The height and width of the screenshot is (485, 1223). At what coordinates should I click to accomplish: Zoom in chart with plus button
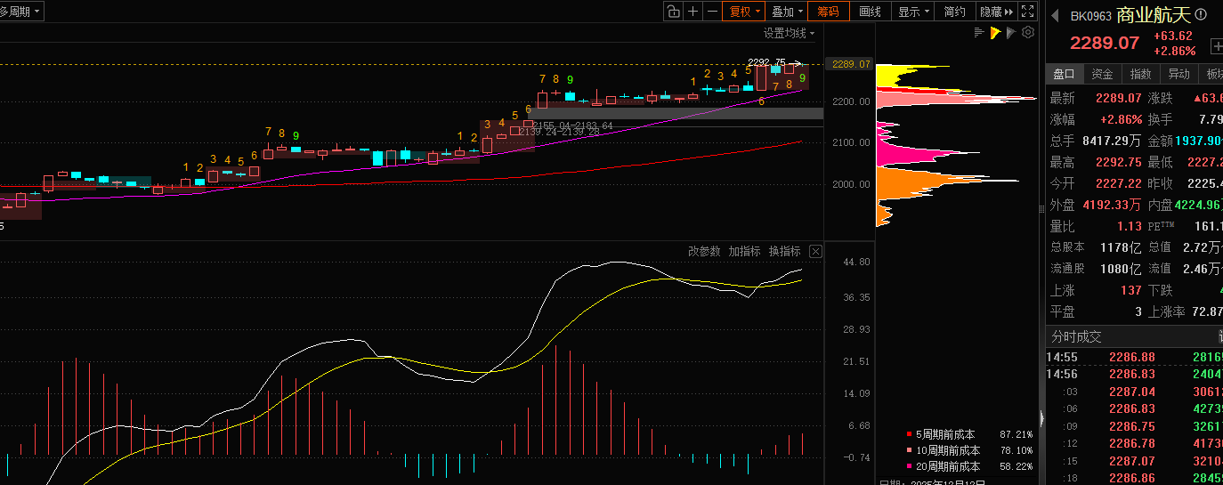(x=692, y=12)
